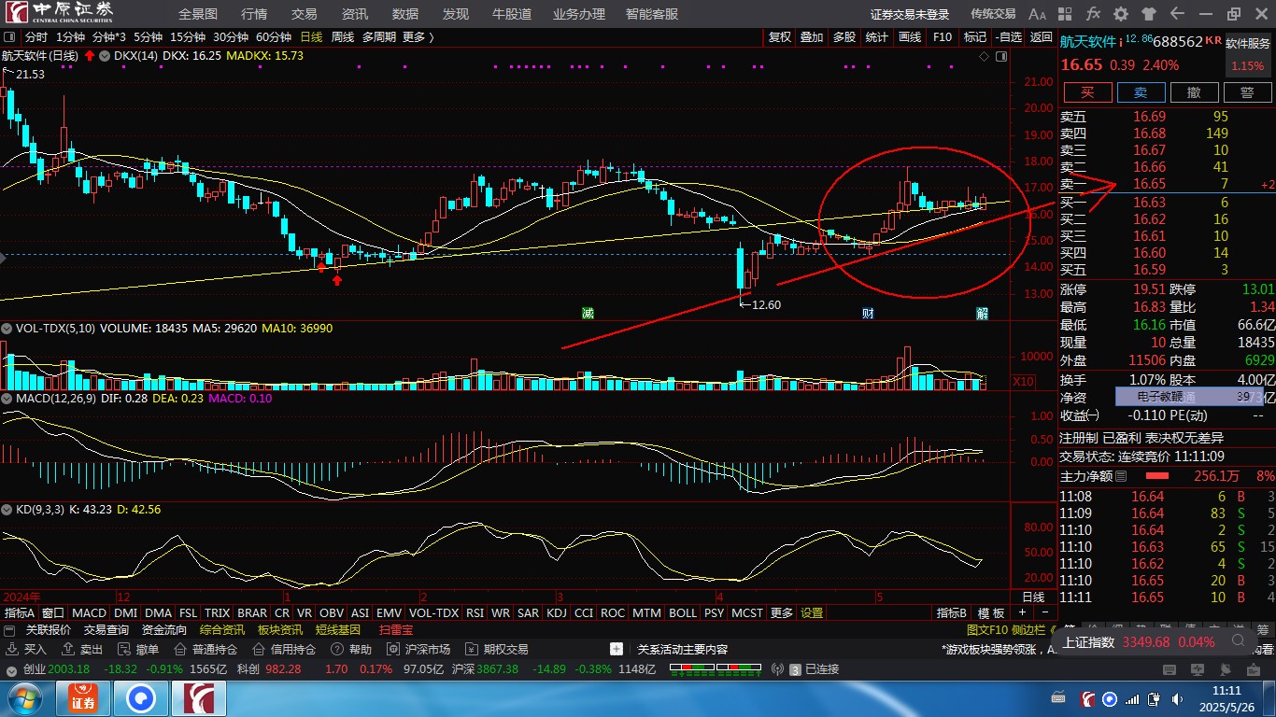Click the plus icon in bottom toolbar
This screenshot has width=1276, height=717.
click(x=617, y=649)
